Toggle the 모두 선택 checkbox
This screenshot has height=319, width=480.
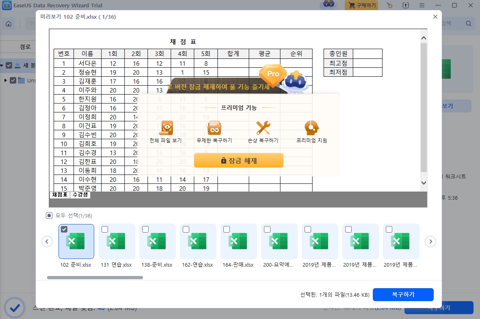[49, 216]
